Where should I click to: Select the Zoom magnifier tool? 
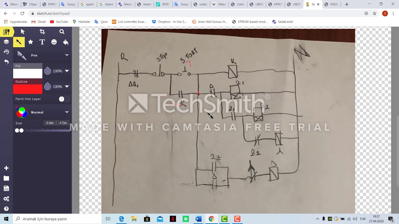[x=62, y=32]
